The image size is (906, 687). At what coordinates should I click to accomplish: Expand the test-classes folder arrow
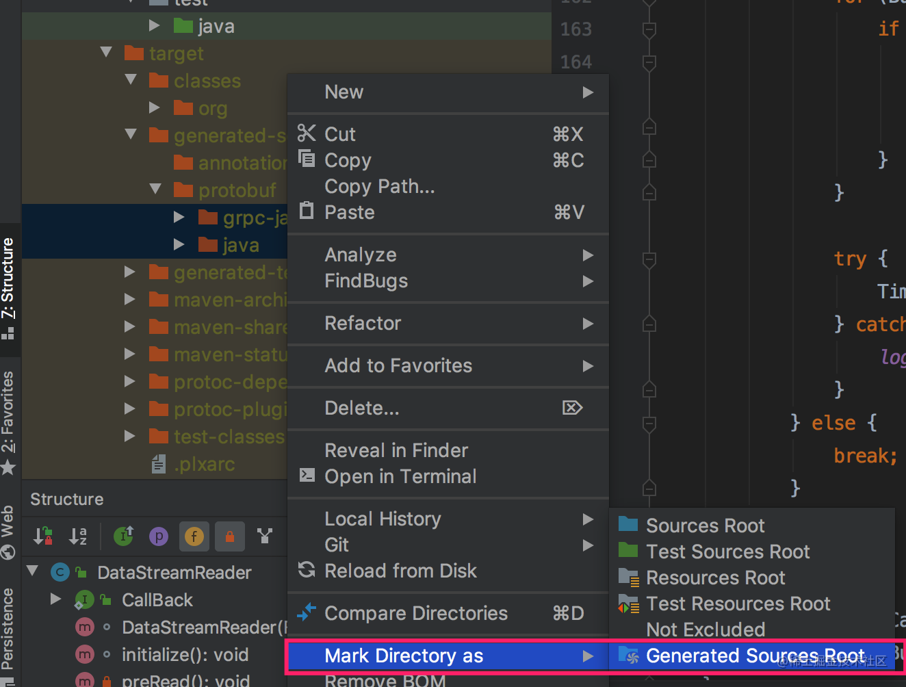[130, 436]
